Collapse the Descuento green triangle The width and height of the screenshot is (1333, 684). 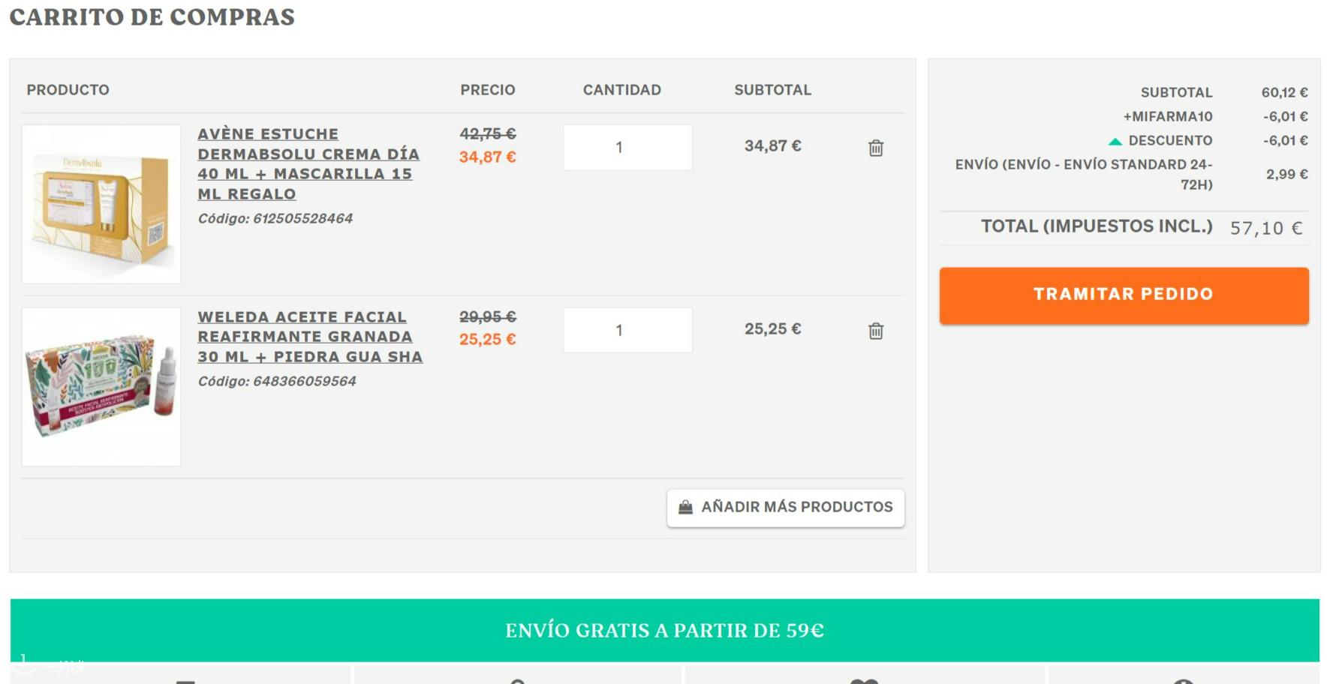[1115, 141]
